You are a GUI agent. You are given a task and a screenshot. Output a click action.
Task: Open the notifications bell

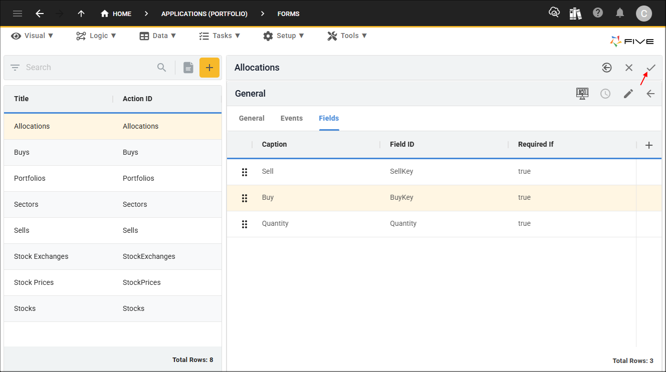[x=620, y=13]
